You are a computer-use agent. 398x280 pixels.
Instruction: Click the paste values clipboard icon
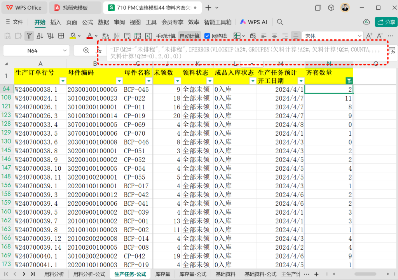[x=7, y=36]
